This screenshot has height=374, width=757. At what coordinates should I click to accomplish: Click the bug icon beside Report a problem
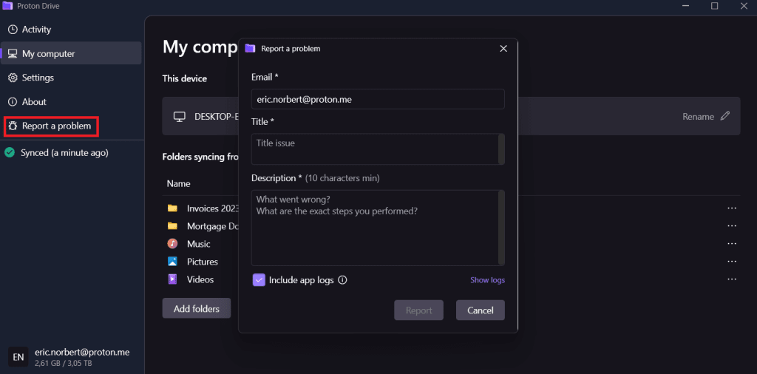(13, 126)
